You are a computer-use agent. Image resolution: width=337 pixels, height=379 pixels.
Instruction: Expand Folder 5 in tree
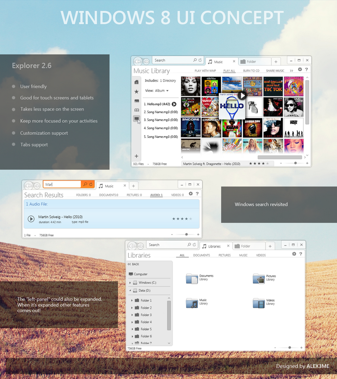pyautogui.click(x=132, y=329)
